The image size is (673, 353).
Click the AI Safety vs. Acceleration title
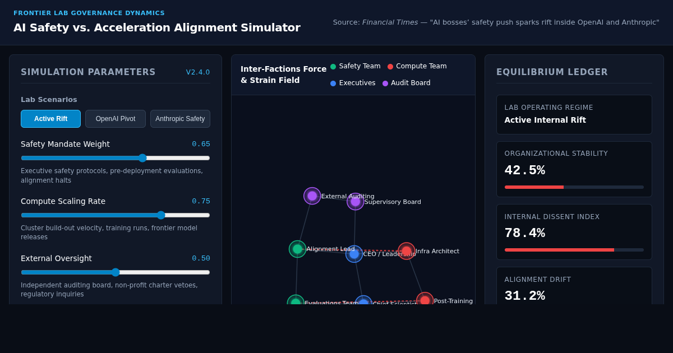(157, 27)
